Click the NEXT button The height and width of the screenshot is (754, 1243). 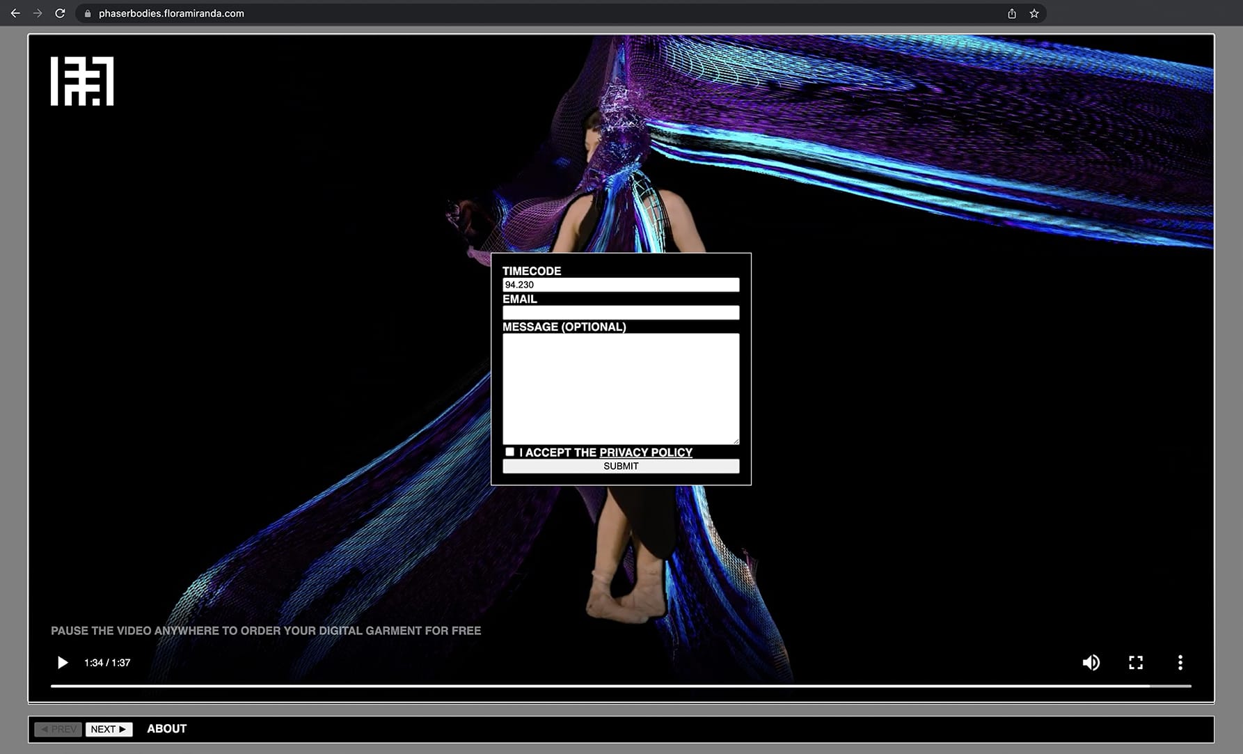[109, 729]
